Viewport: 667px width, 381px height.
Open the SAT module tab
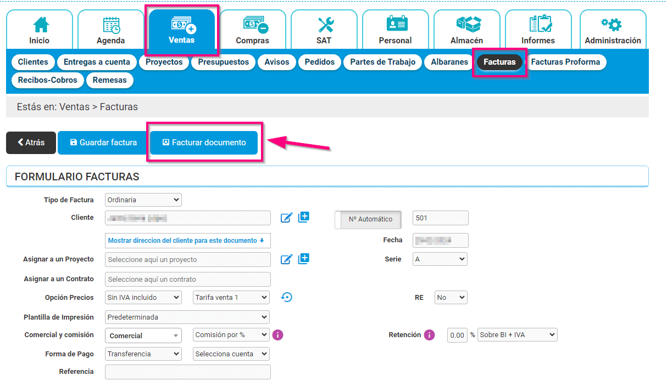[x=324, y=30]
